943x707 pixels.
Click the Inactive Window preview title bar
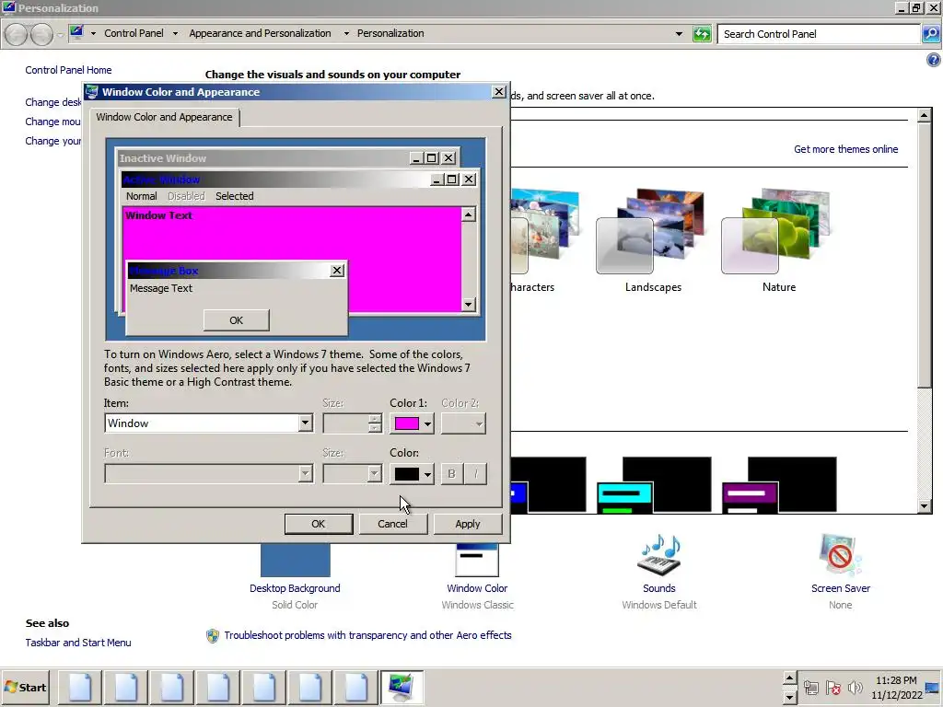(x=262, y=158)
